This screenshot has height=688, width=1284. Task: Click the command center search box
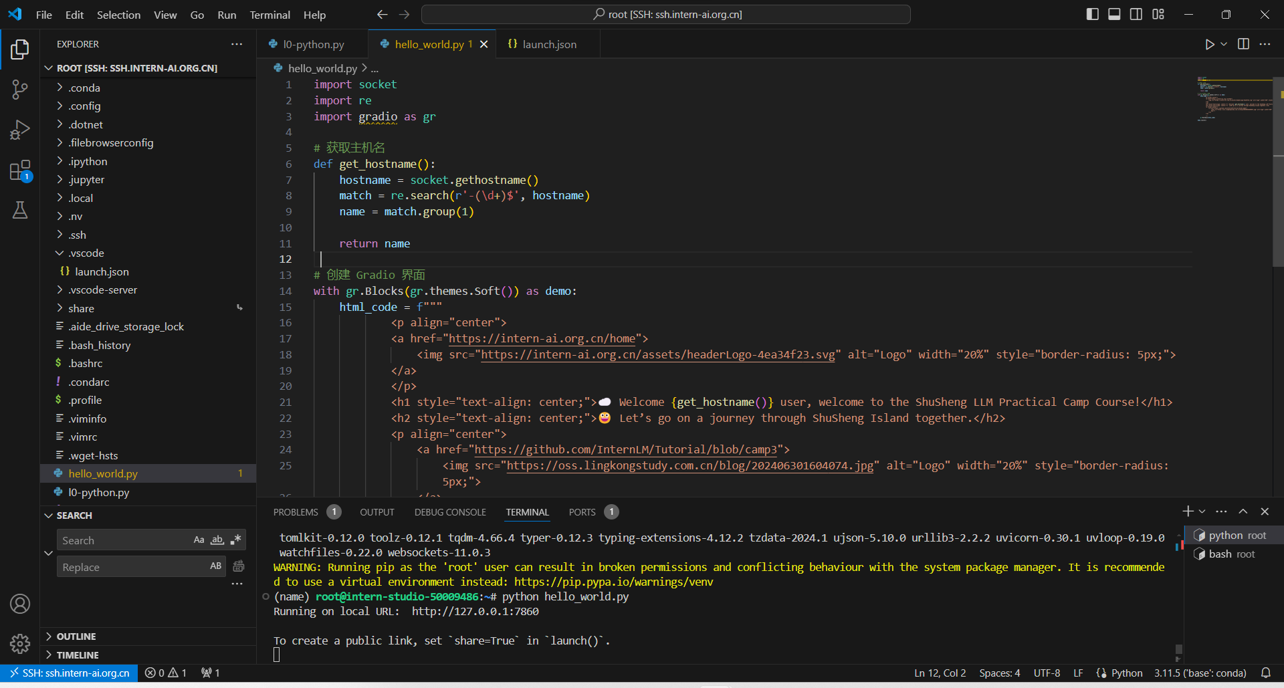pos(666,14)
